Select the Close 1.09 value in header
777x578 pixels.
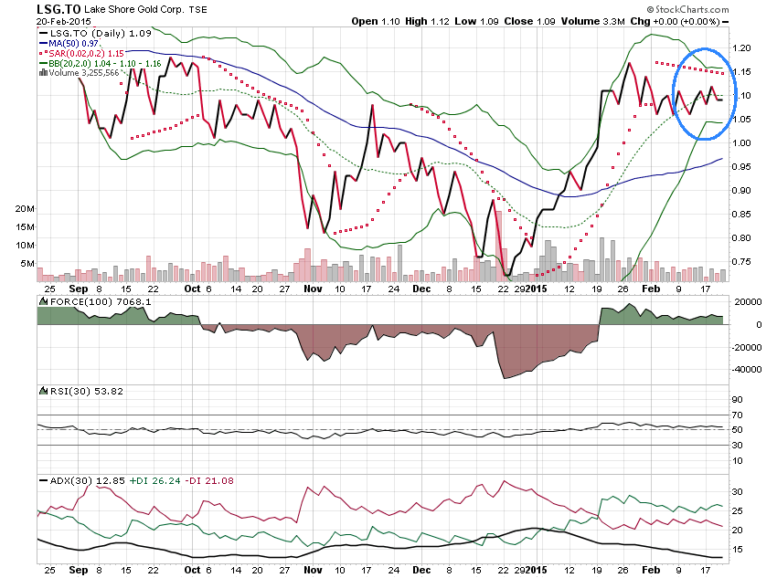529,21
